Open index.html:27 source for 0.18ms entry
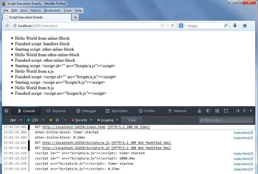 (243, 138)
